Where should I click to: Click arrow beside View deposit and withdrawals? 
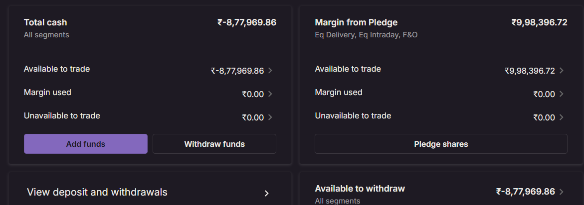pyautogui.click(x=267, y=193)
